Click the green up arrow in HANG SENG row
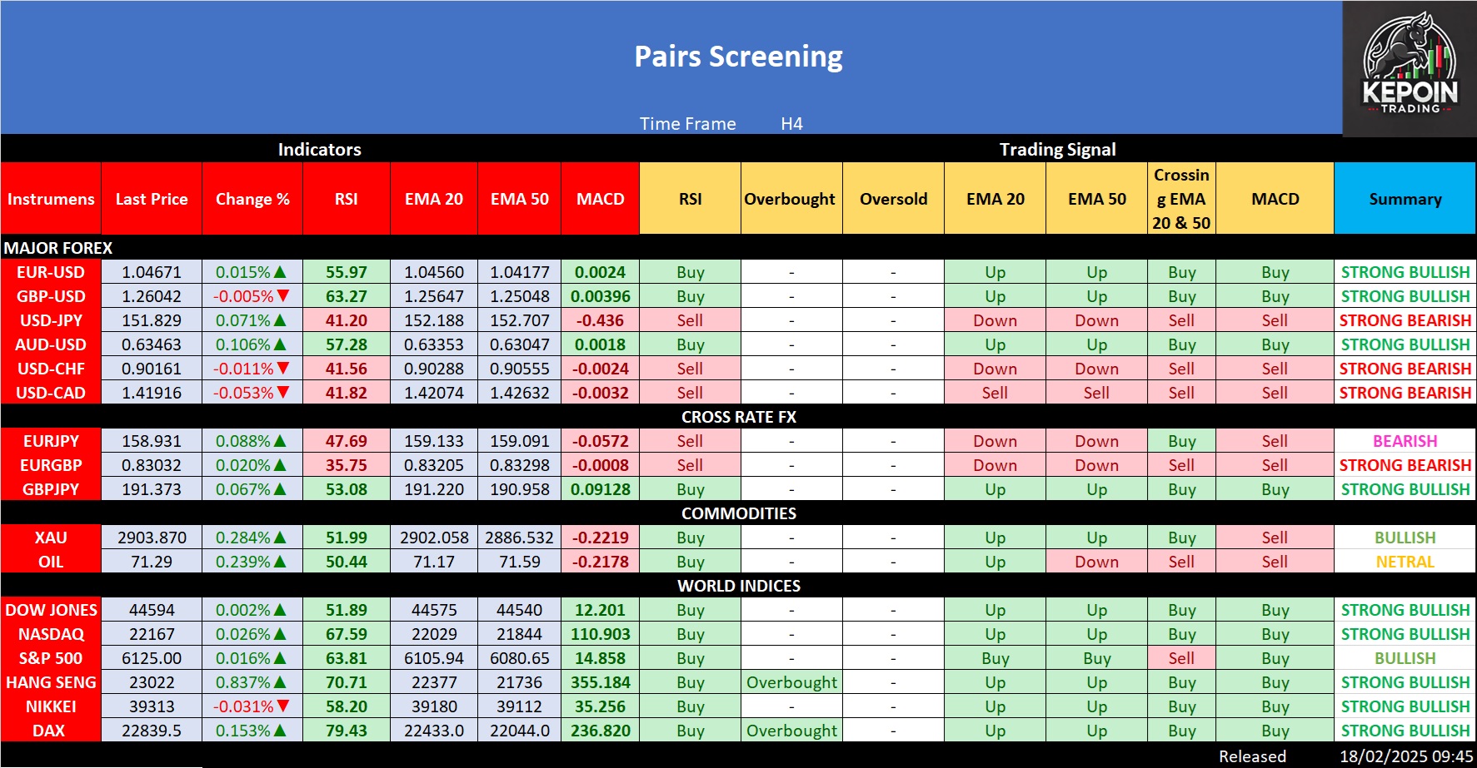This screenshot has height=768, width=1477. (281, 682)
